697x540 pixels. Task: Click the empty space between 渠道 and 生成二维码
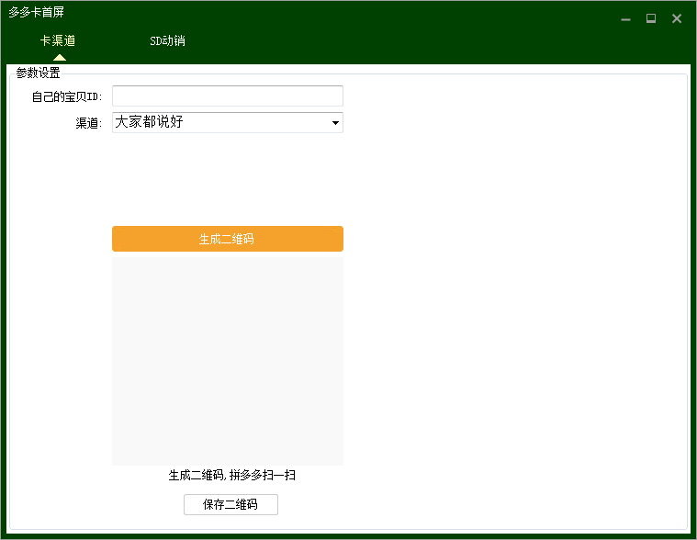pyautogui.click(x=227, y=179)
